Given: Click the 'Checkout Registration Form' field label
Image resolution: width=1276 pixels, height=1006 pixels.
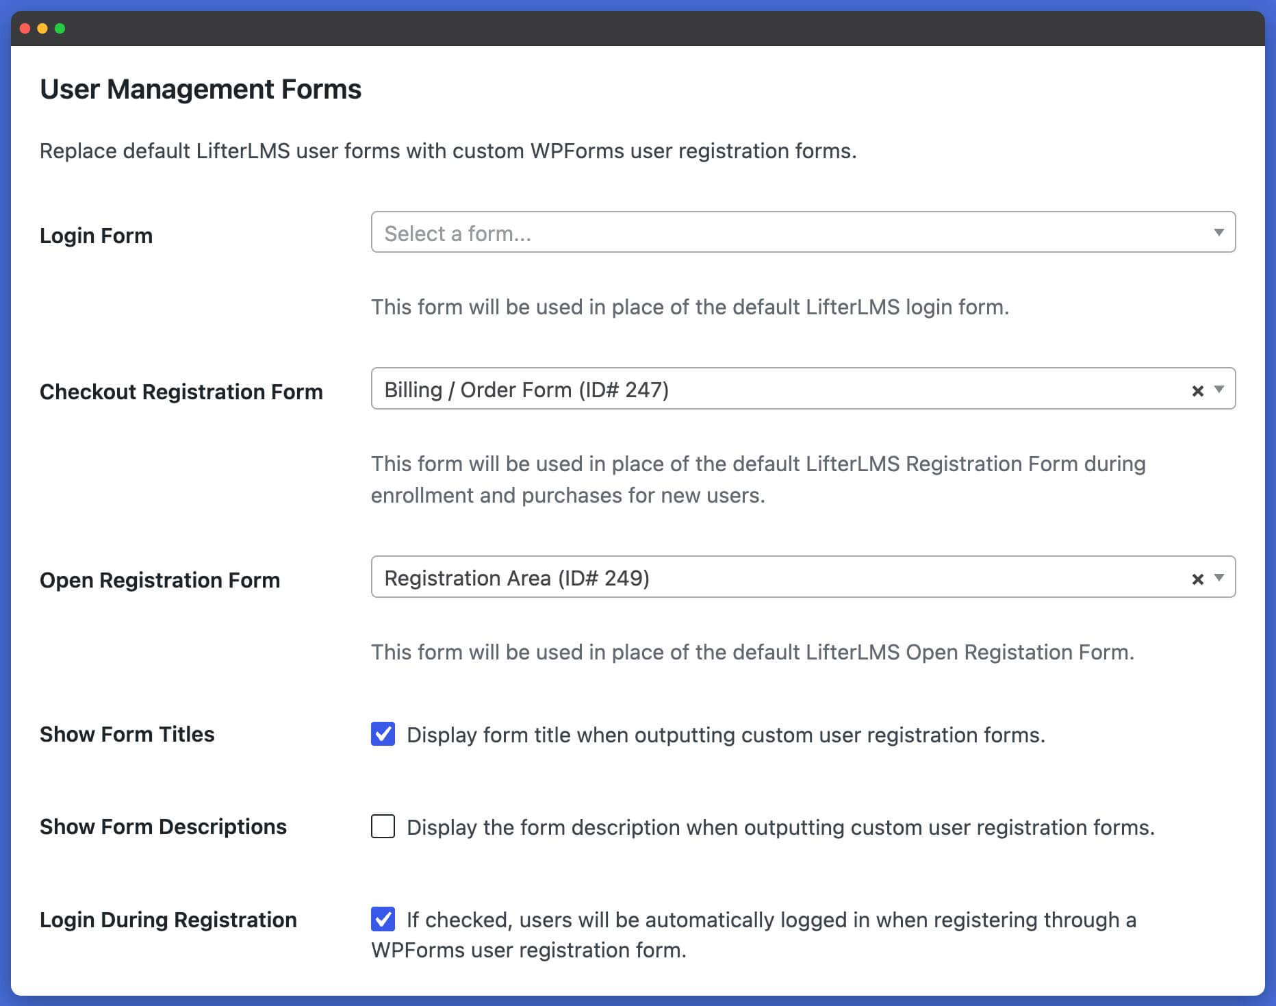Looking at the screenshot, I should (x=181, y=392).
